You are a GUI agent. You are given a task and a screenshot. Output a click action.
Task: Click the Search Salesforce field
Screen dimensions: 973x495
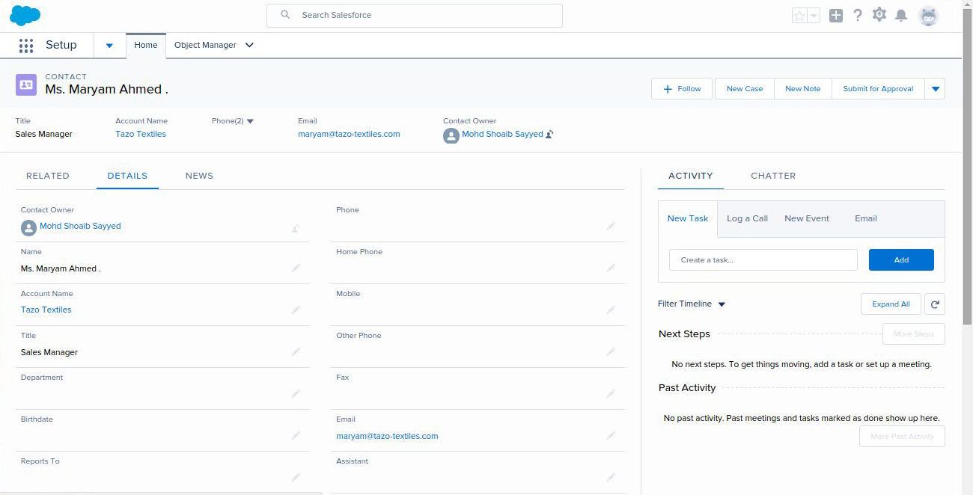415,15
